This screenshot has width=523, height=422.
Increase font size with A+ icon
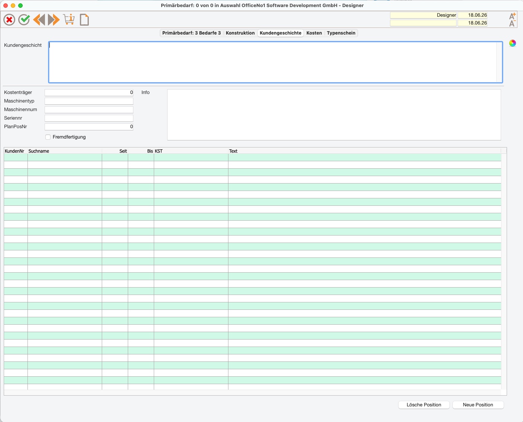[513, 16]
